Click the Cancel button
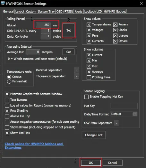 click(113, 163)
